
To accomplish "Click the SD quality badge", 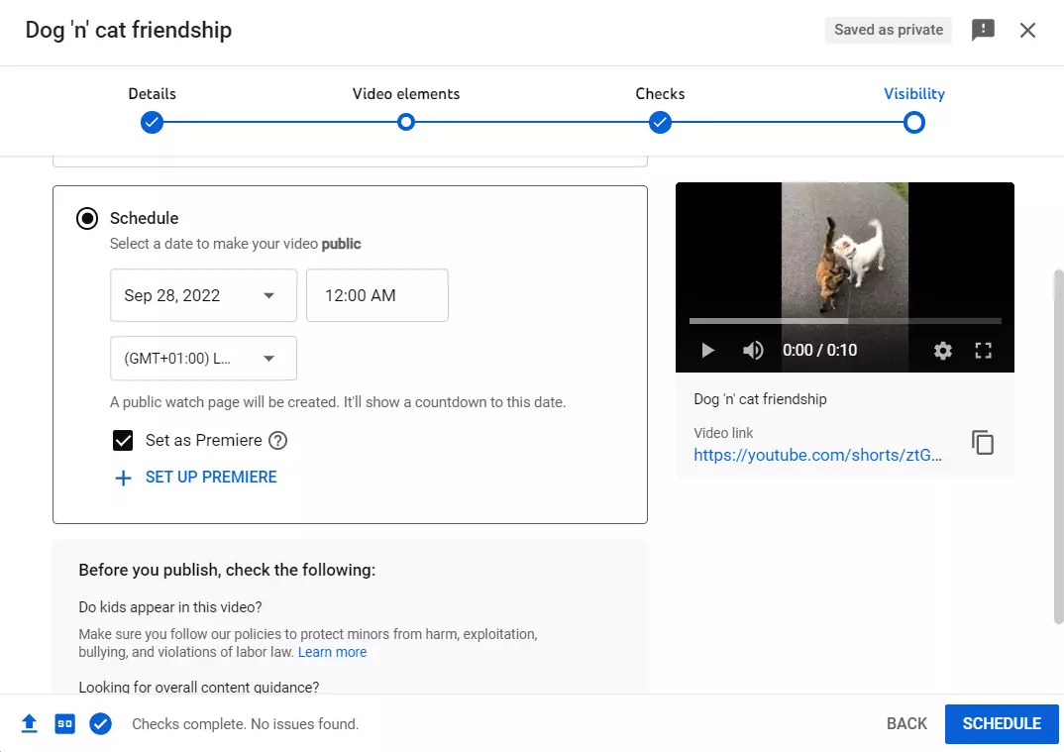I will coord(64,723).
